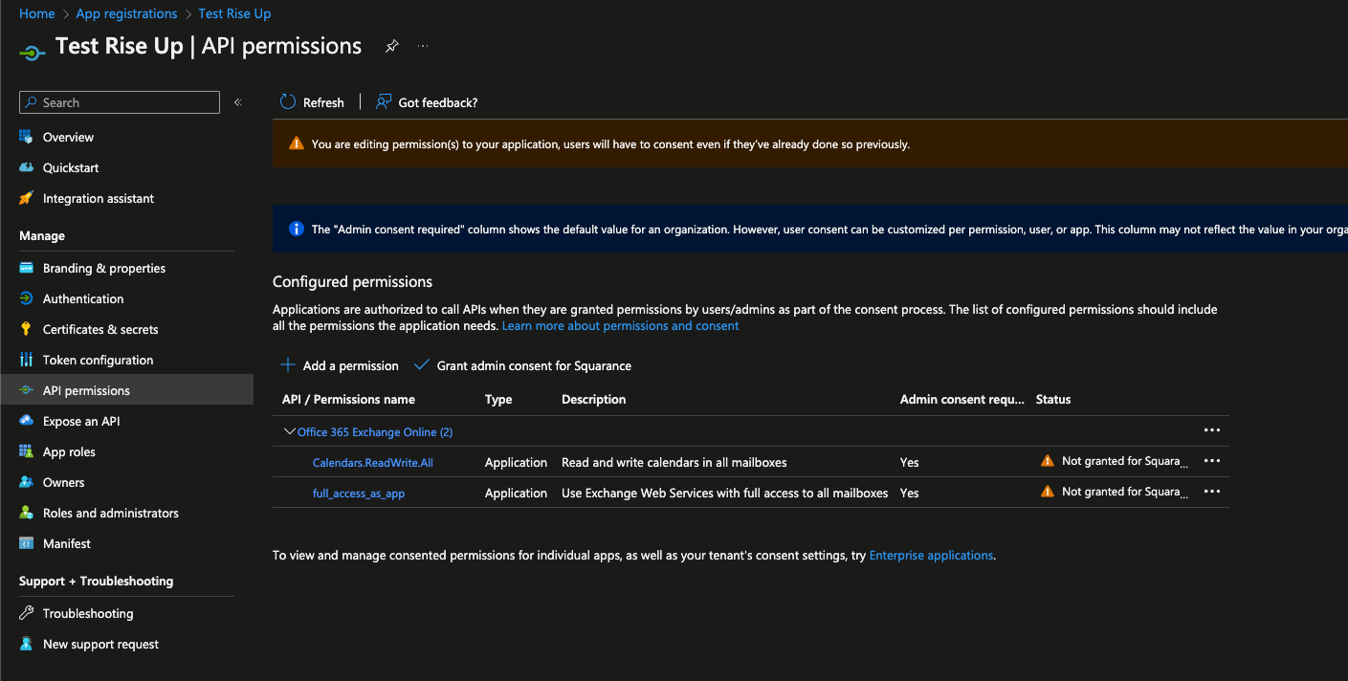1348x681 pixels.
Task: Open the options menu for Calendars.ReadWrite.All row
Action: click(1212, 461)
